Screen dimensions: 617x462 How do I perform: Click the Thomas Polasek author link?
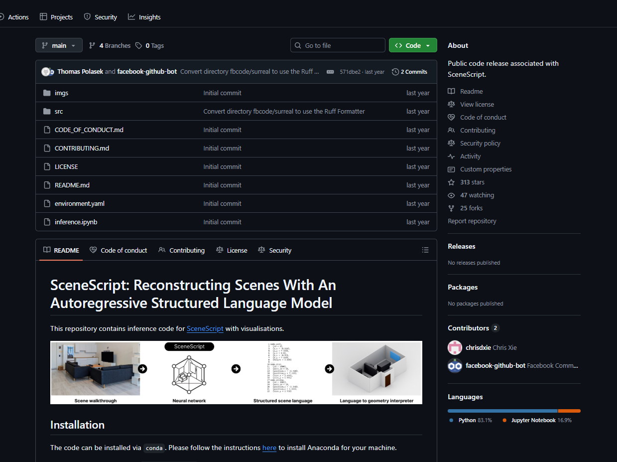(80, 72)
